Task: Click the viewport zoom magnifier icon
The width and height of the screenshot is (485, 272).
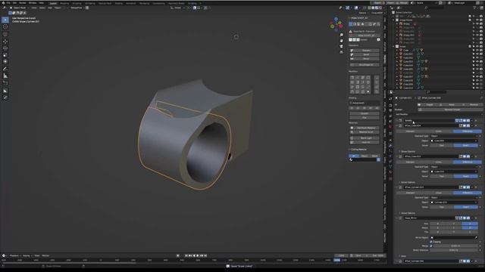Action: 341,36
